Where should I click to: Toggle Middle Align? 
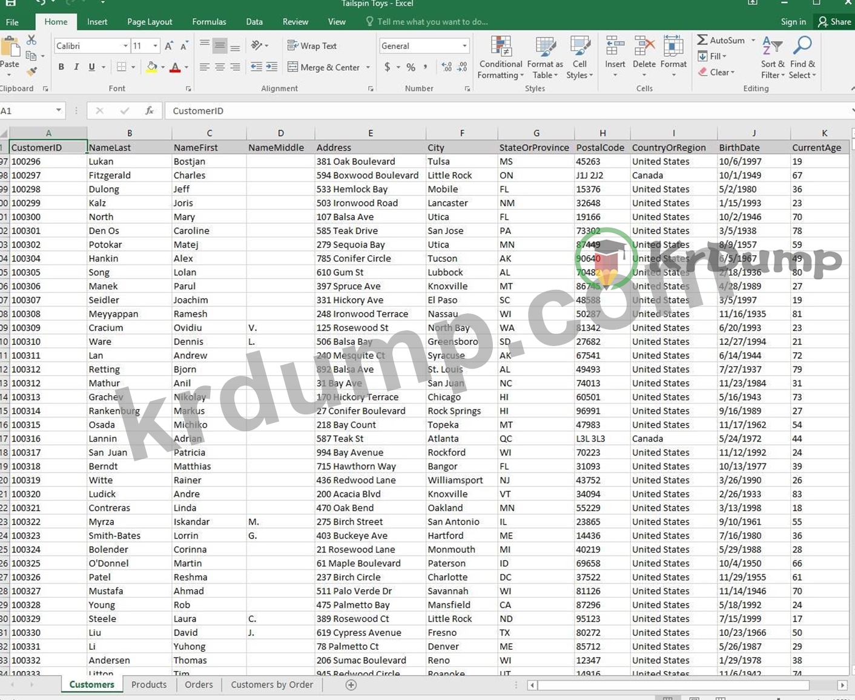point(220,45)
